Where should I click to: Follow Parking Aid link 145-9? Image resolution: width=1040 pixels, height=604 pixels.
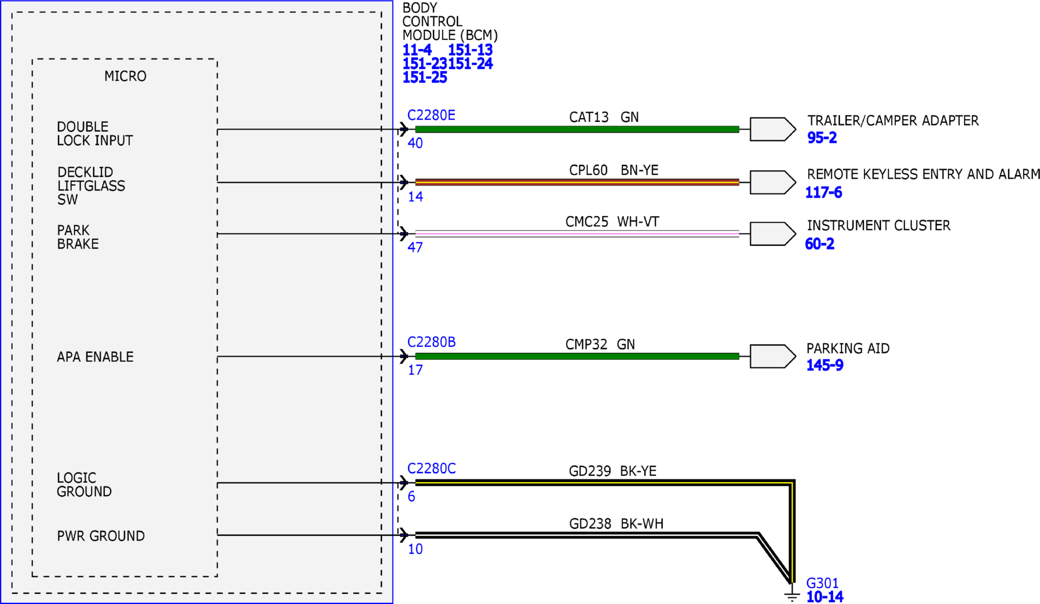[x=825, y=365]
